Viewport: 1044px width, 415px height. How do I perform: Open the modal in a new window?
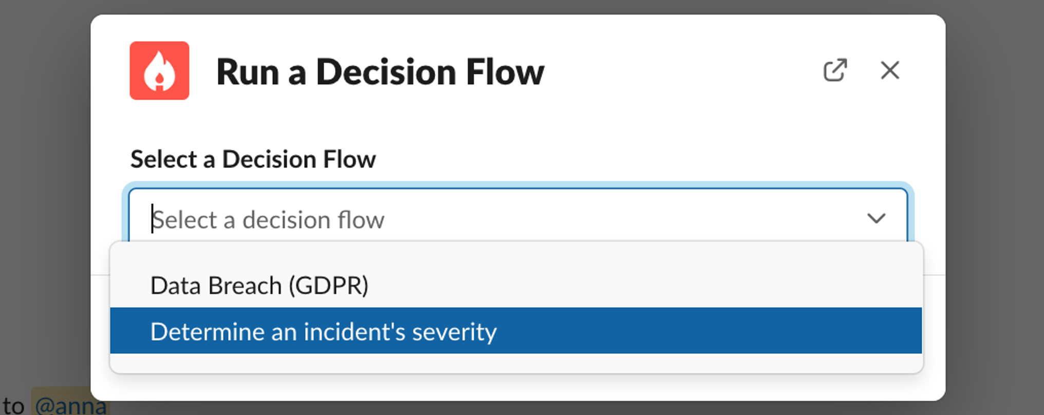click(x=835, y=70)
